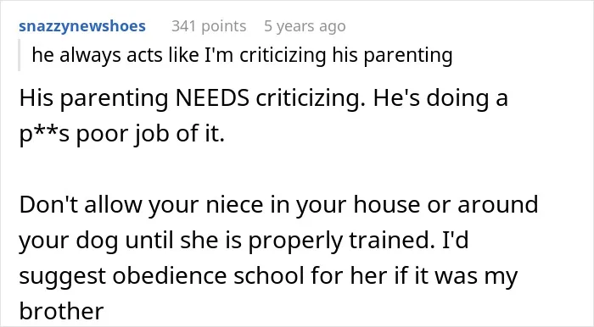Click the line Don't allow your niece
The height and width of the screenshot is (327, 594).
coord(278,204)
